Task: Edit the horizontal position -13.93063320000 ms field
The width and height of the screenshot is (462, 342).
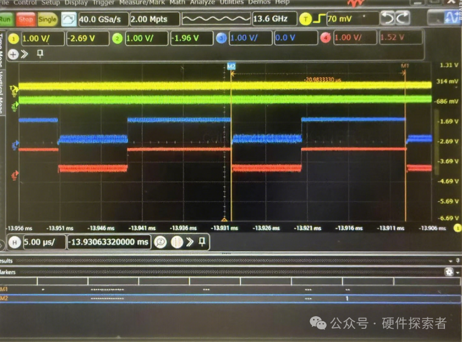Action: point(109,242)
